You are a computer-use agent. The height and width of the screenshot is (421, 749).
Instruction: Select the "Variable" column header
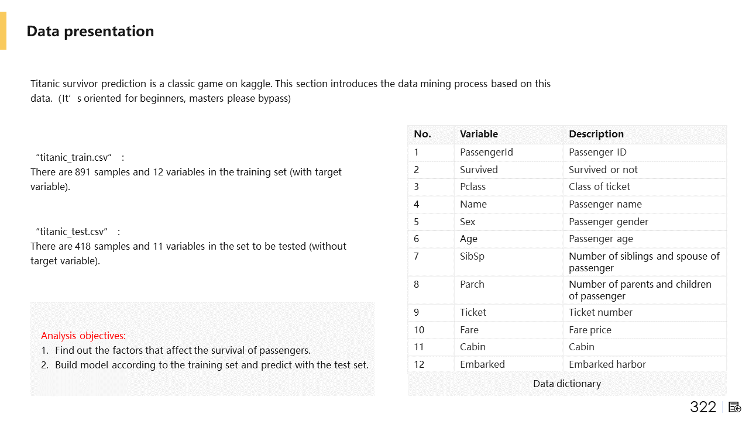479,134
